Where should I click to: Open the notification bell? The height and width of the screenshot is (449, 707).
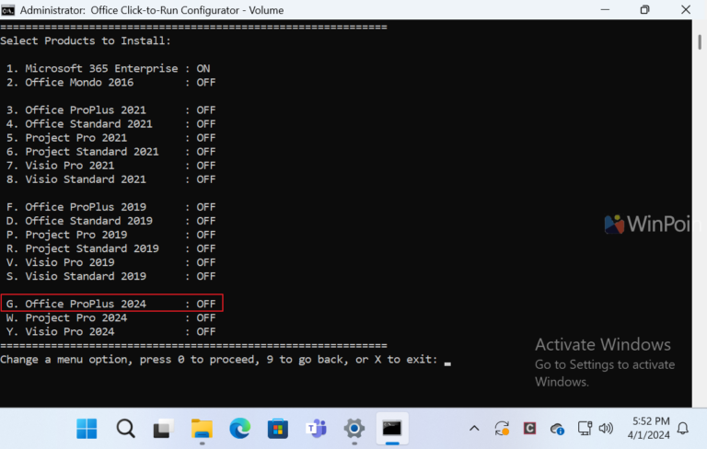[x=683, y=429]
